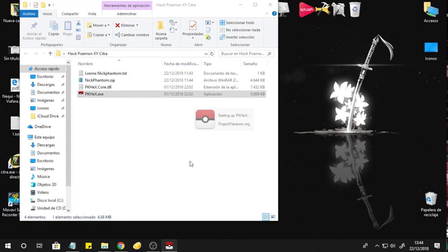
Task: Show hidden system tray icons
Action: point(377,246)
